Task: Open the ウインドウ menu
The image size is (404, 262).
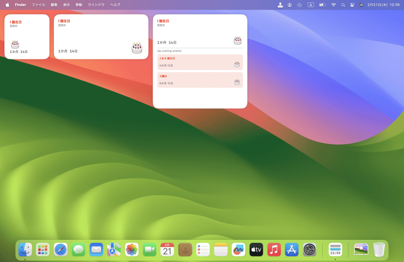Action: click(96, 5)
